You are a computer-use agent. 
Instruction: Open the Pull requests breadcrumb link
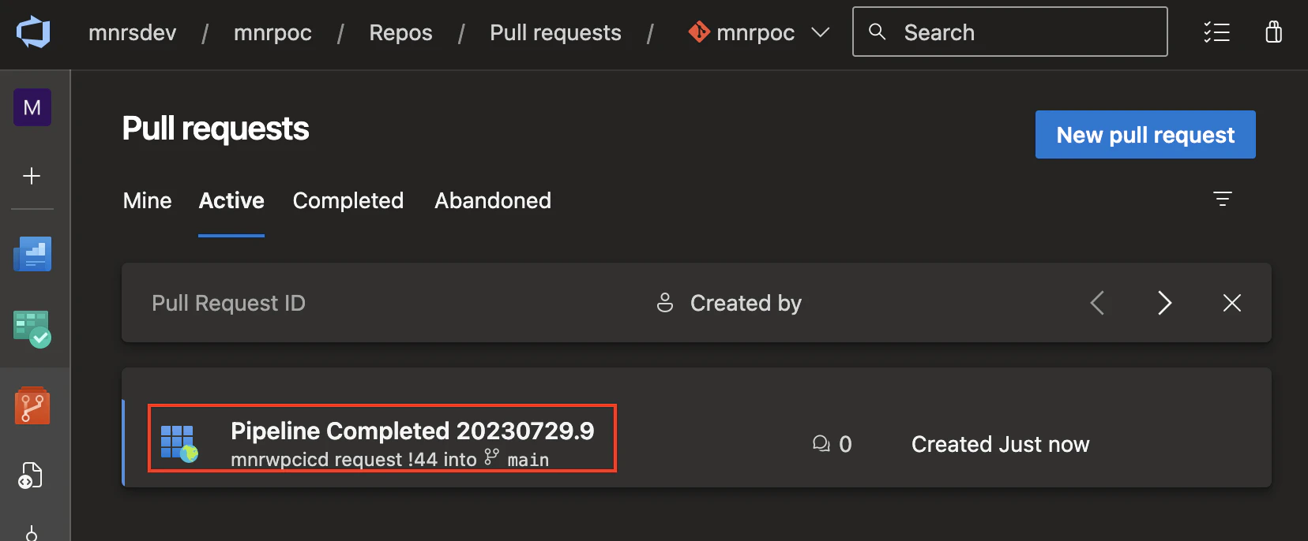coord(555,32)
